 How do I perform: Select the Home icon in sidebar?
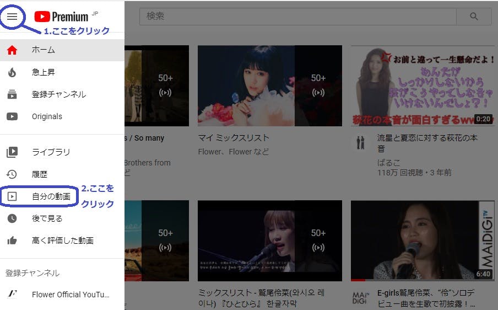tap(12, 50)
